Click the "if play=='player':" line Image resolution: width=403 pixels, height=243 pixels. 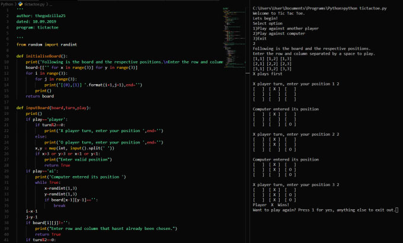tap(46, 119)
